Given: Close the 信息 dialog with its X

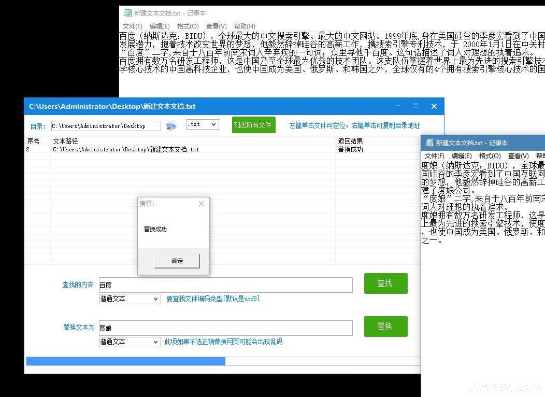Looking at the screenshot, I should pyautogui.click(x=202, y=204).
